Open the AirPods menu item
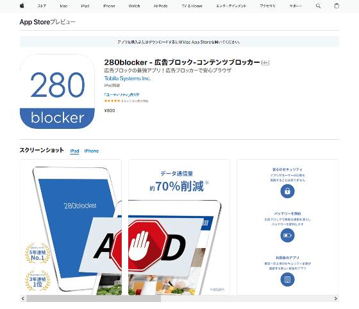 [x=160, y=6]
